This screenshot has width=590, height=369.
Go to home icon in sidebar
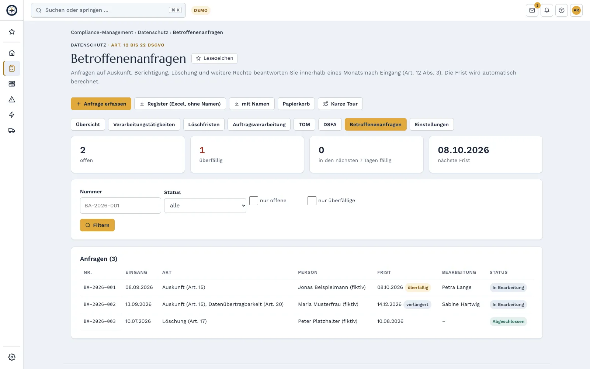(12, 53)
